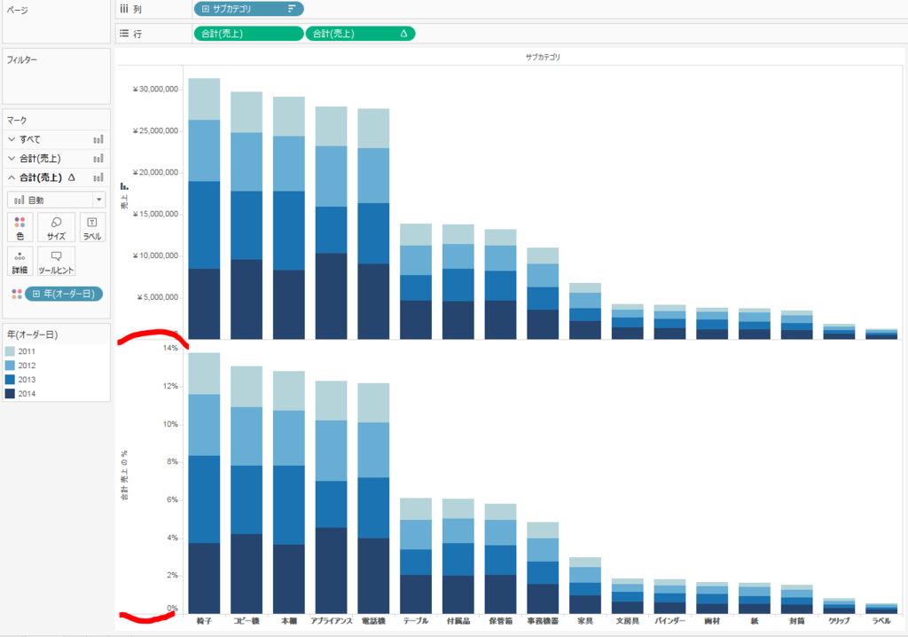The height and width of the screenshot is (637, 908).
Task: Click the フィルター shelf title
Action: (x=22, y=59)
